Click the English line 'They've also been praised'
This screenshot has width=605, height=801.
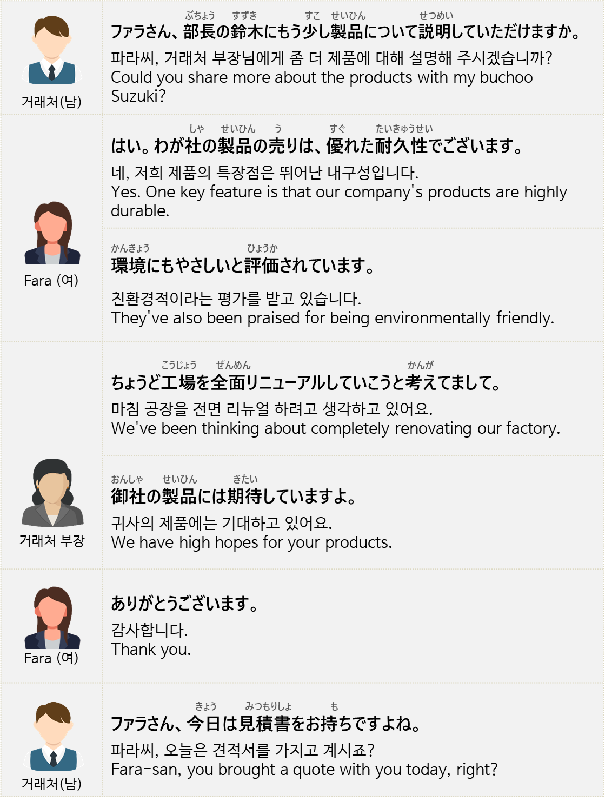tap(333, 318)
